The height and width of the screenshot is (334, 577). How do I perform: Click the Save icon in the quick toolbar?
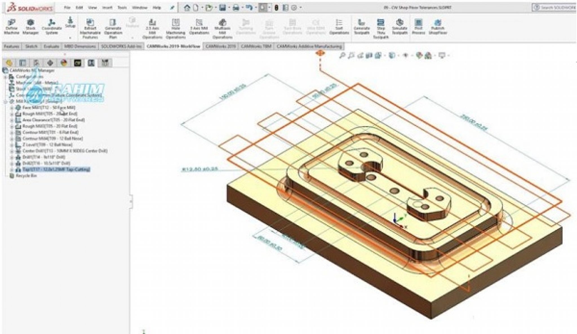tap(223, 8)
